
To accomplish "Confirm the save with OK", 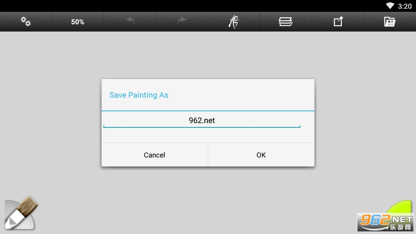I will [261, 155].
